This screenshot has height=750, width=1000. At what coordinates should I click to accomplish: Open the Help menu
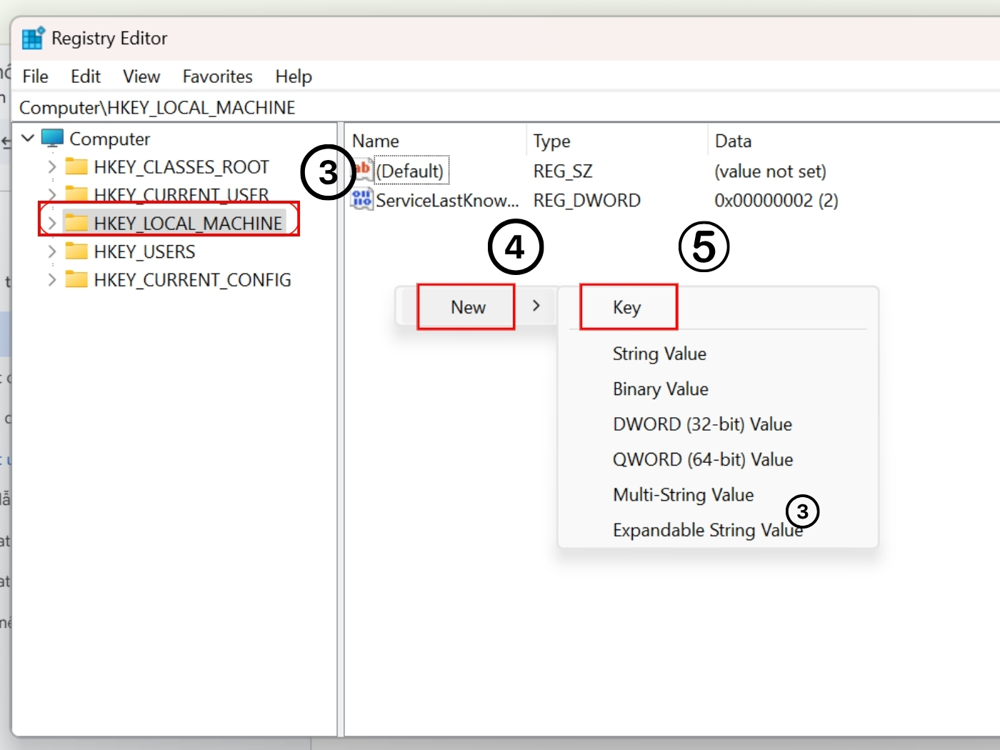tap(294, 76)
